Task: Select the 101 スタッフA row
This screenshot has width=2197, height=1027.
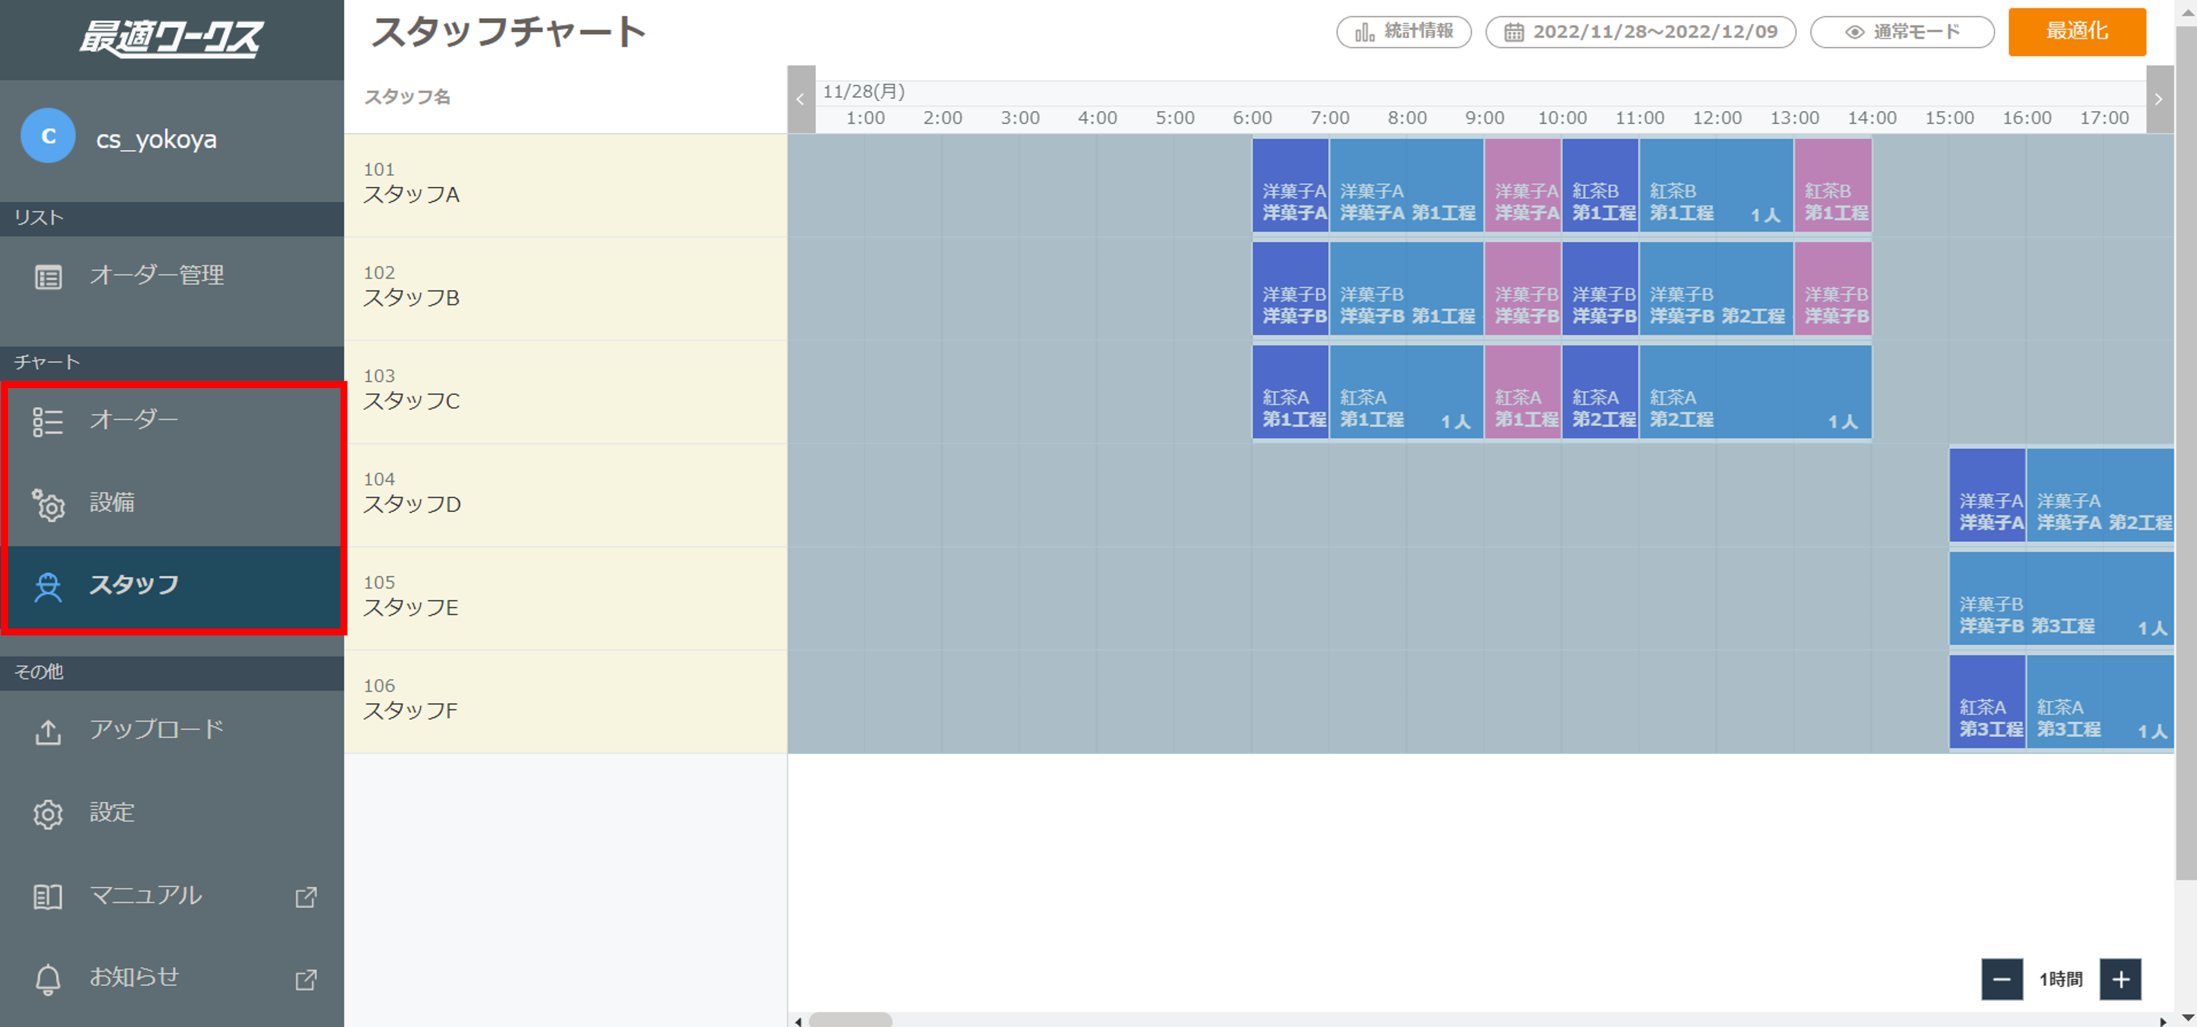Action: click(x=565, y=185)
